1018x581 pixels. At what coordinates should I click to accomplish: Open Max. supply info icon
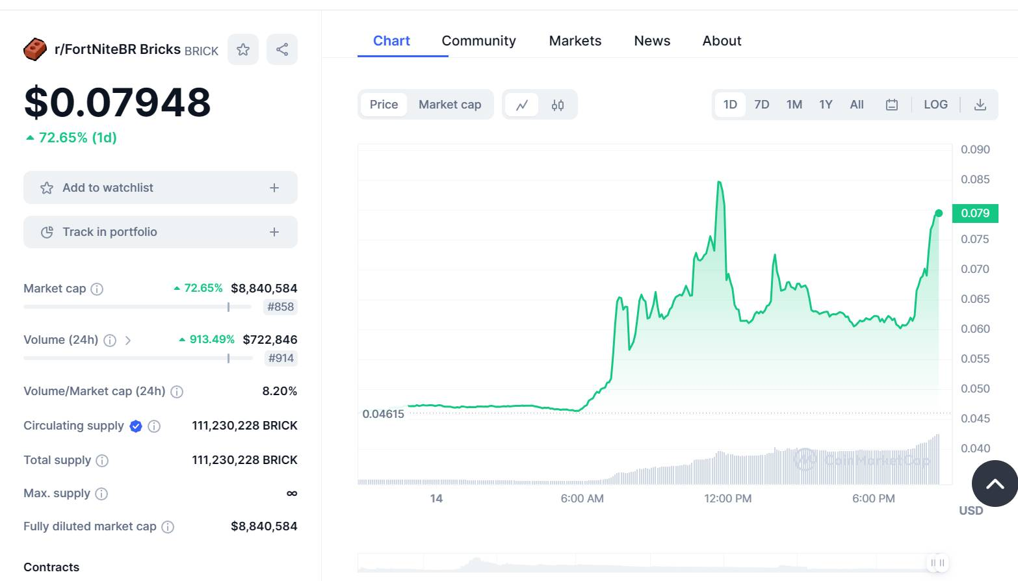[x=101, y=493]
